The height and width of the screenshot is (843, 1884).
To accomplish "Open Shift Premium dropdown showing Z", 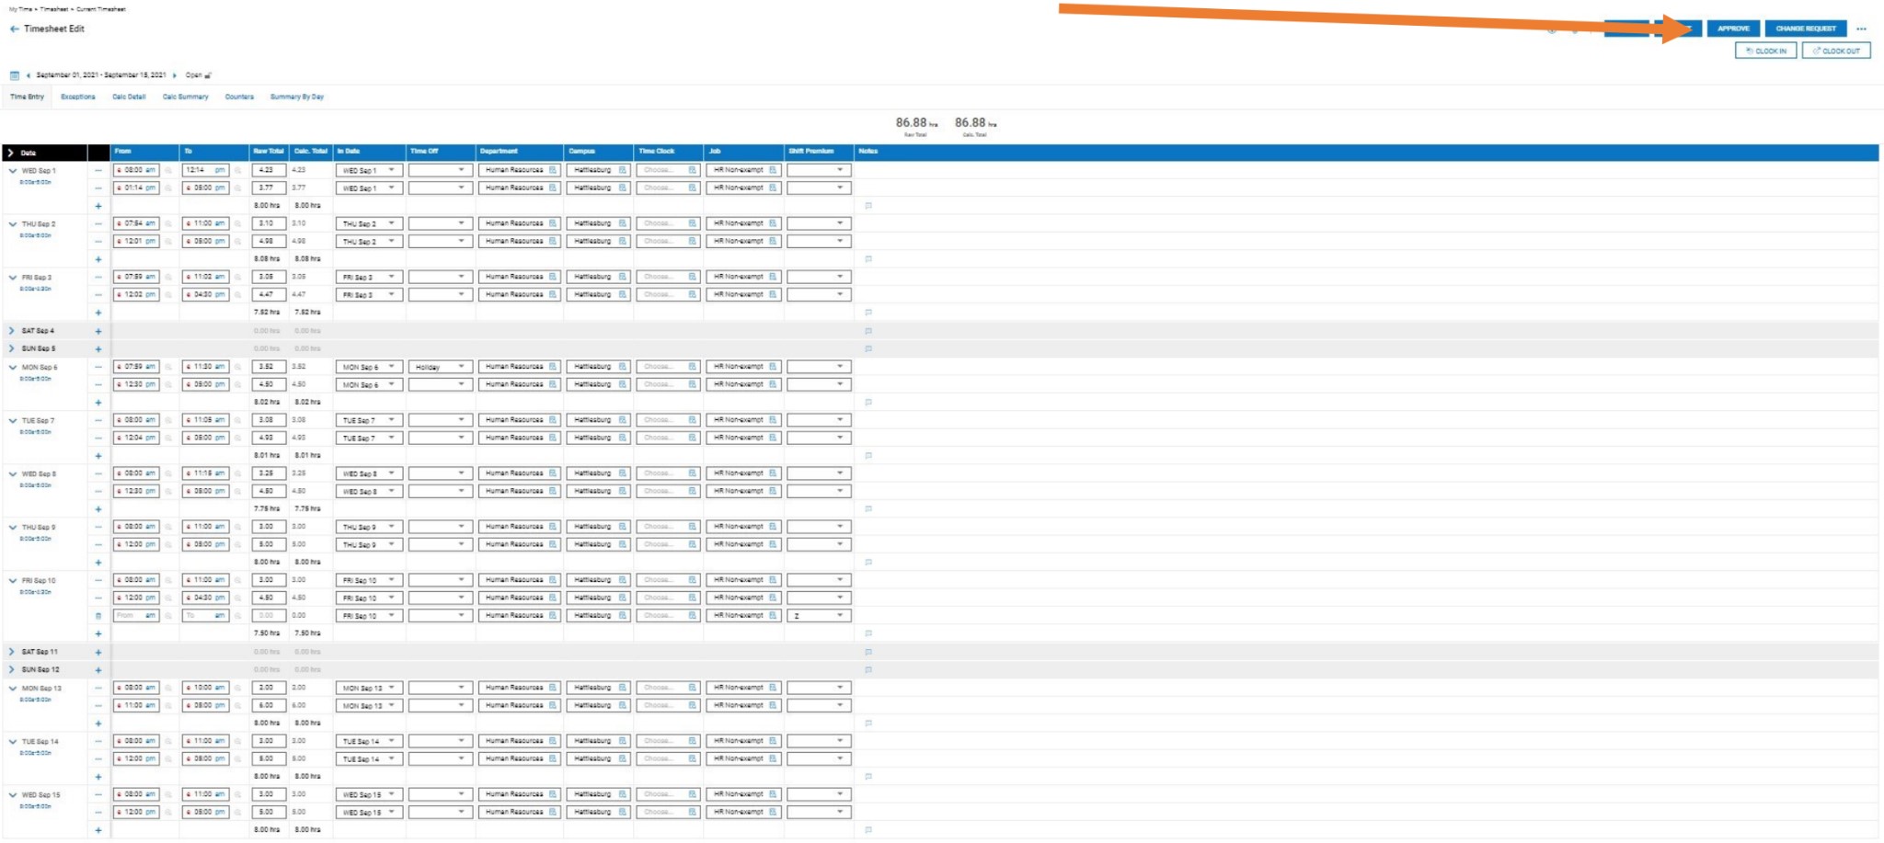I will pyautogui.click(x=818, y=616).
